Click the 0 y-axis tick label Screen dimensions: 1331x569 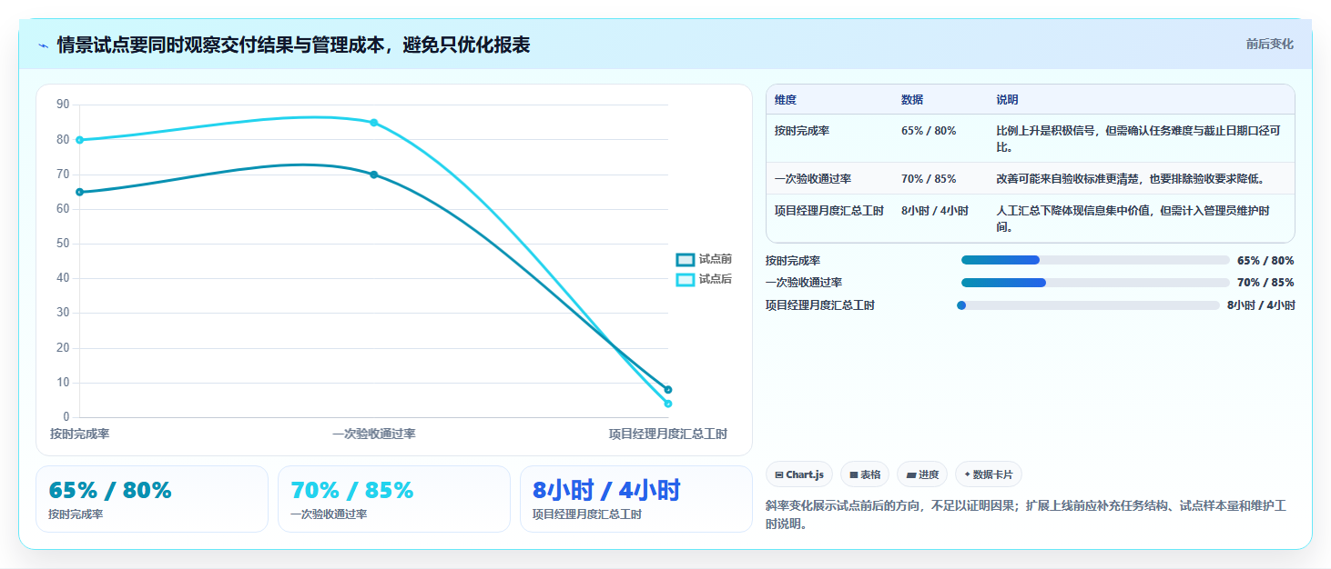[x=66, y=417]
